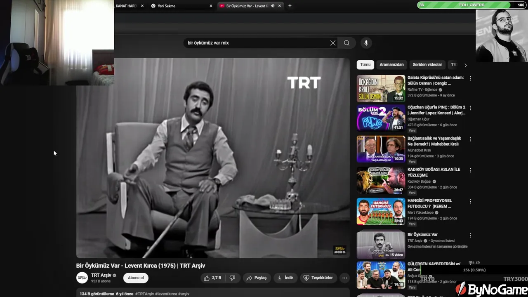Click the main video player
The height and width of the screenshot is (297, 528).
[213, 158]
